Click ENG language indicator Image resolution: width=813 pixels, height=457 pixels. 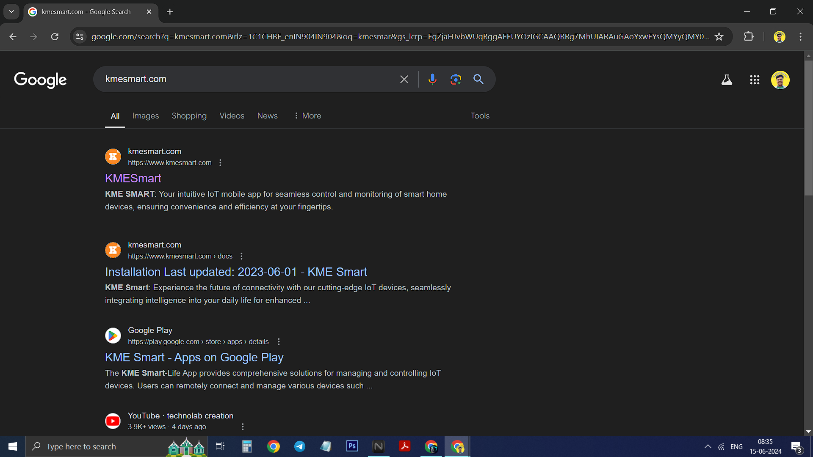coord(736,446)
